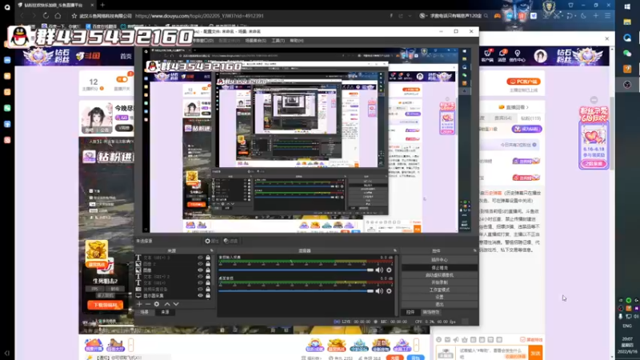640x360 pixels.
Task: Pop out the 控件 dock panel
Action: tap(474, 250)
